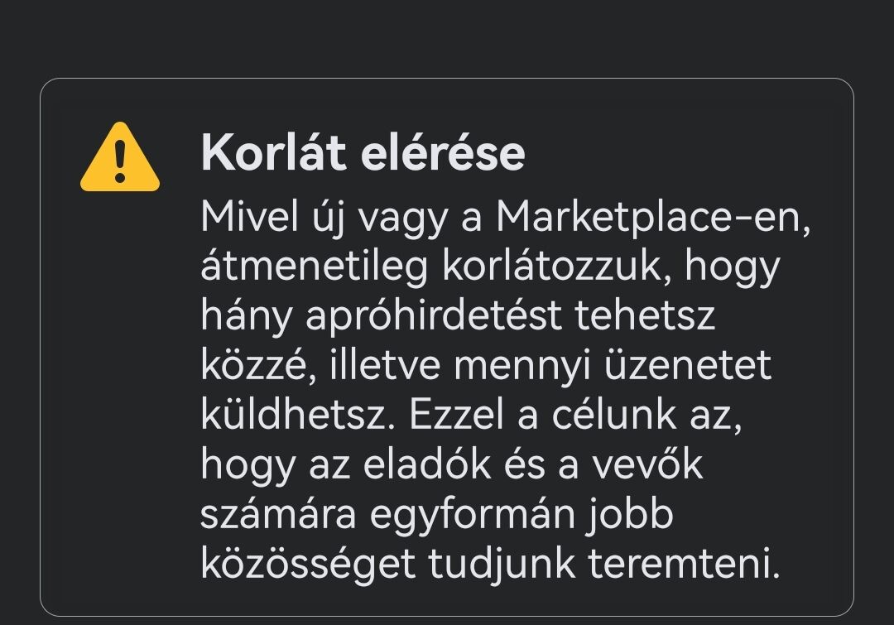Click the "Korlát elérése" heading
894x625 pixels.
(363, 153)
